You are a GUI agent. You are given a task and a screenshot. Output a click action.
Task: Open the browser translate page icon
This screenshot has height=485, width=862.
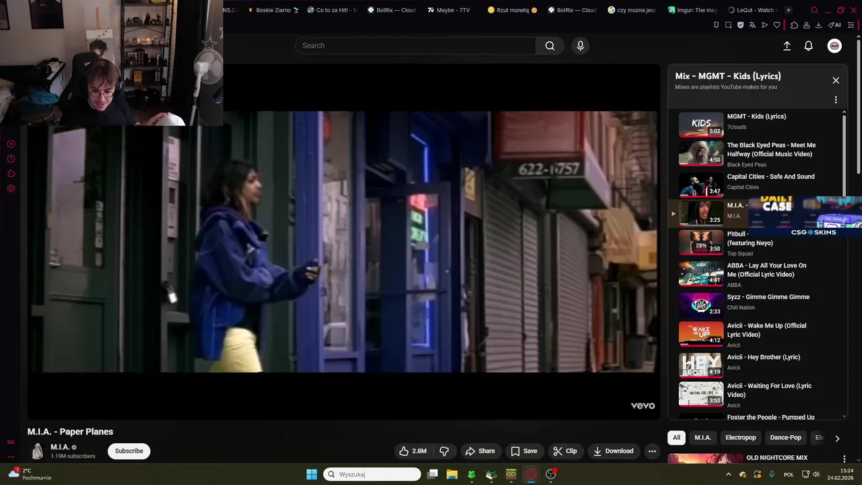tap(752, 25)
